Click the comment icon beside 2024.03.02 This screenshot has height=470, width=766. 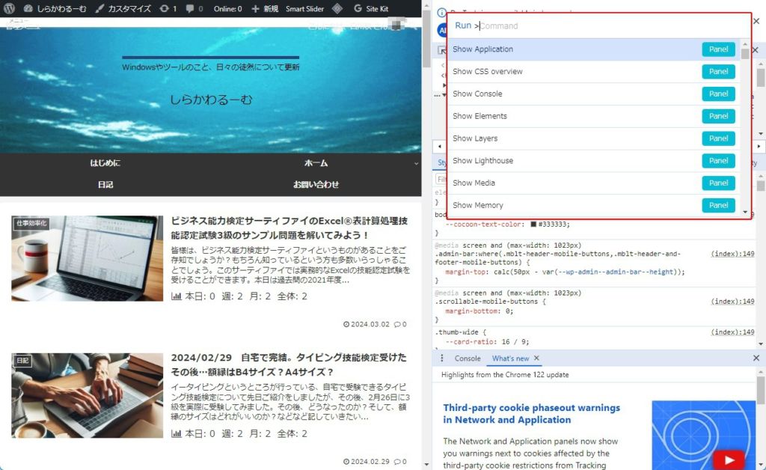[397, 324]
